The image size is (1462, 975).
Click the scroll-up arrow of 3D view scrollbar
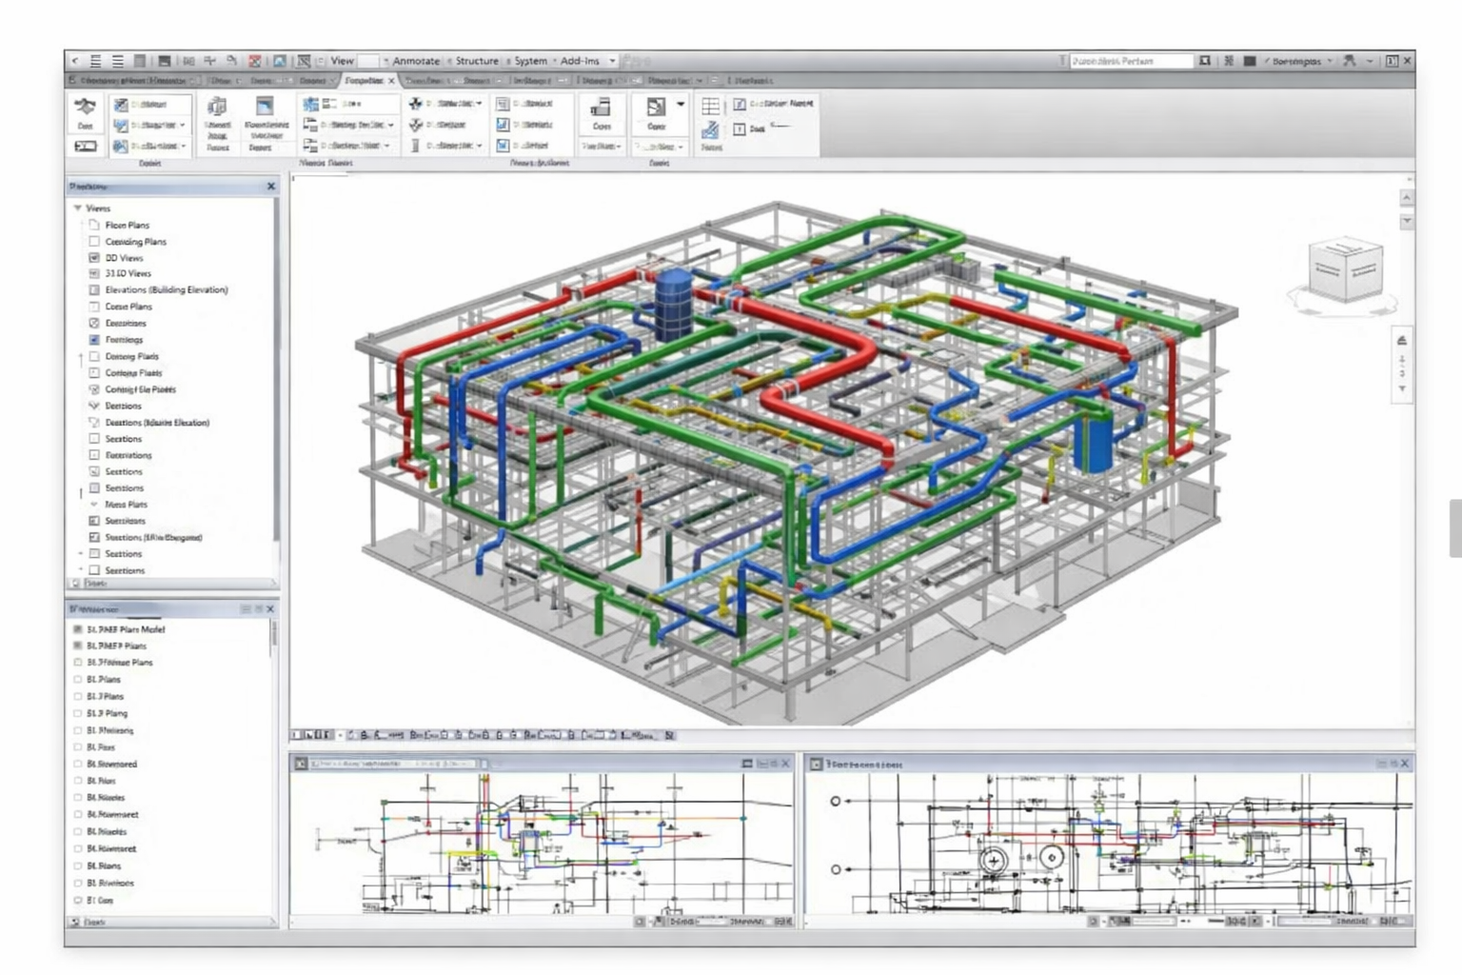[x=1406, y=198]
